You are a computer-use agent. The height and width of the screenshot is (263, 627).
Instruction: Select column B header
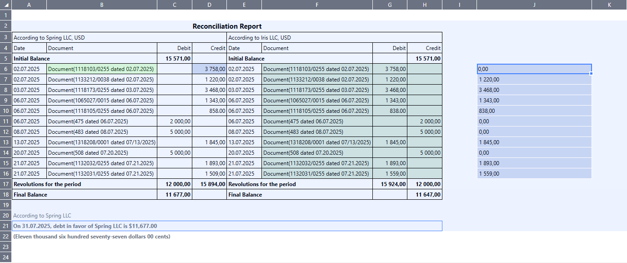tap(102, 5)
